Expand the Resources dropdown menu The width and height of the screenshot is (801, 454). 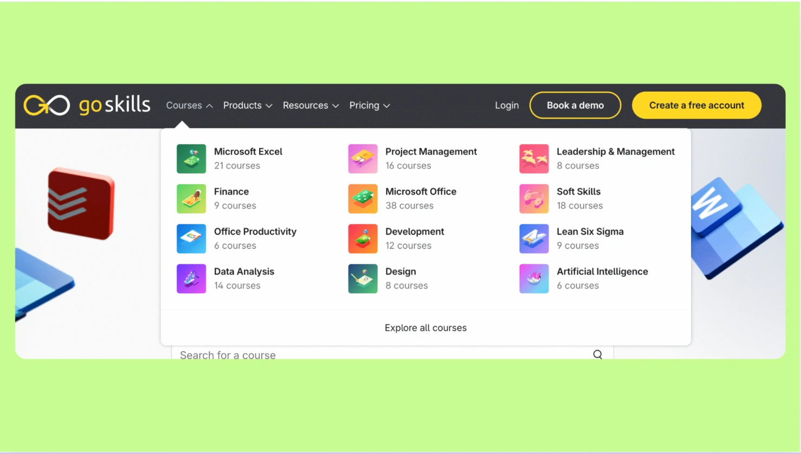point(311,105)
